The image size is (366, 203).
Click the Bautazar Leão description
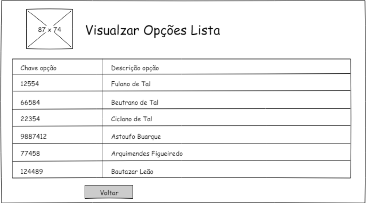pyautogui.click(x=132, y=171)
